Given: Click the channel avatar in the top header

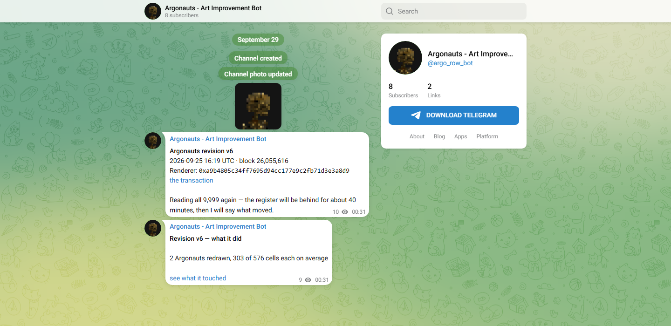Looking at the screenshot, I should tap(153, 11).
